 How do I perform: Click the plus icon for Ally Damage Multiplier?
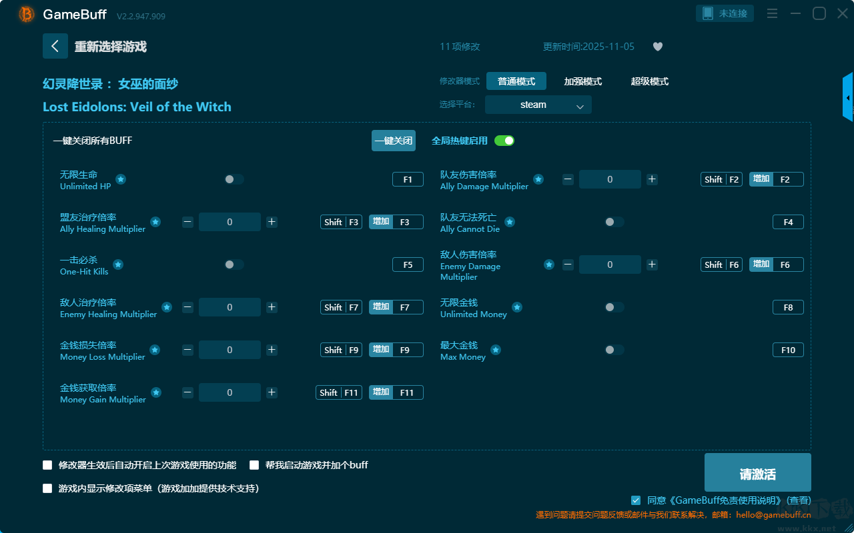click(652, 179)
